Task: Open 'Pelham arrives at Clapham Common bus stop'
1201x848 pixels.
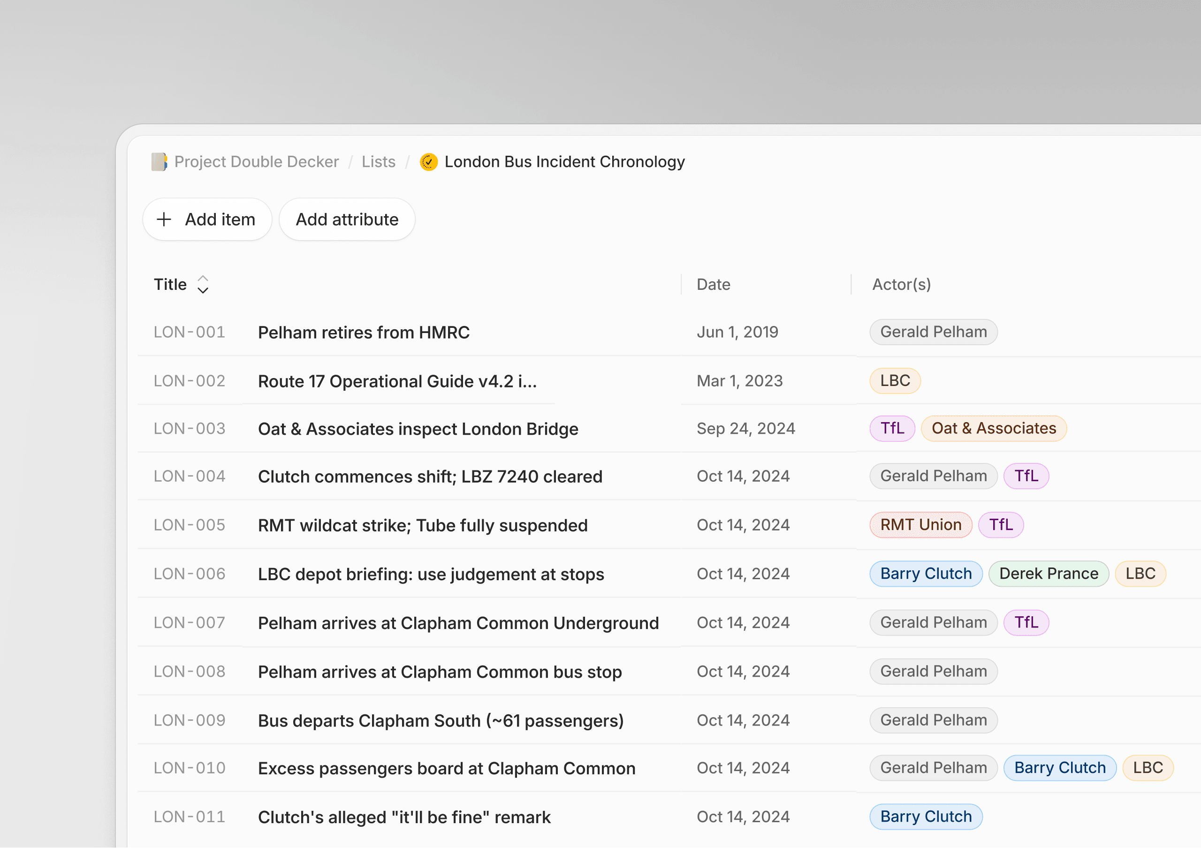Action: [441, 672]
